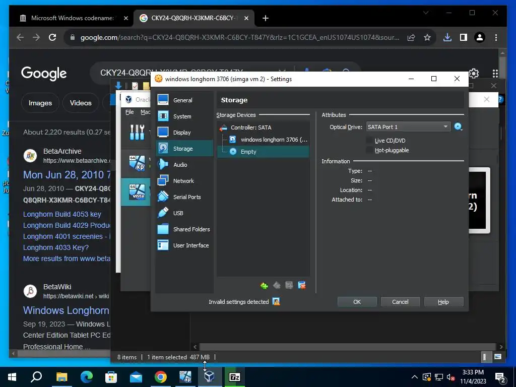Open Mon Jun 28, 2010 BetaArchive result
The width and height of the screenshot is (516, 387).
coord(67,175)
